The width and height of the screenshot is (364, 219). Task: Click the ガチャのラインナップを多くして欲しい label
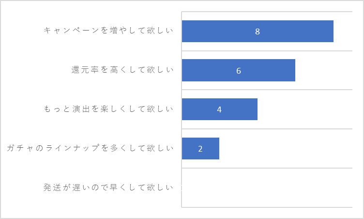point(91,148)
